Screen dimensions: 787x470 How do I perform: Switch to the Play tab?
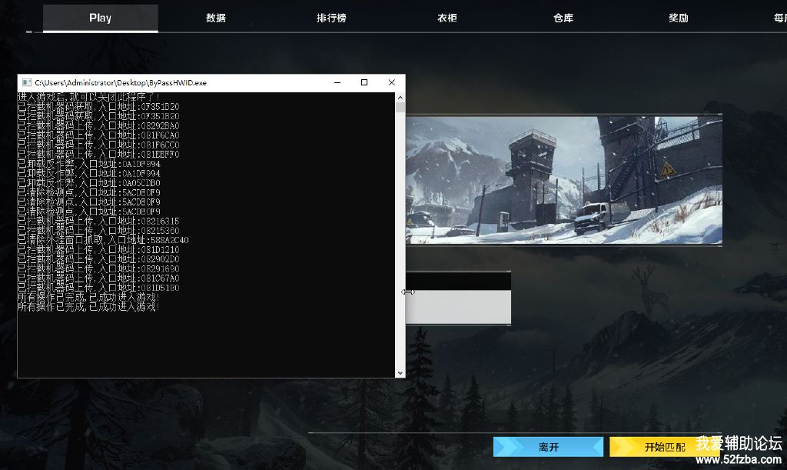pos(100,18)
